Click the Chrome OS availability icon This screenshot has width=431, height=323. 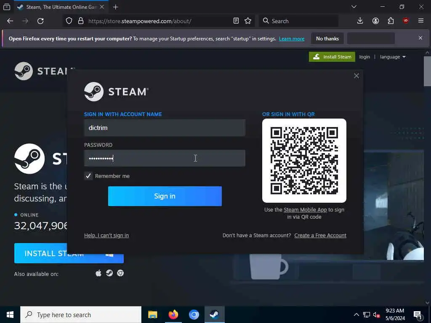coord(120,273)
